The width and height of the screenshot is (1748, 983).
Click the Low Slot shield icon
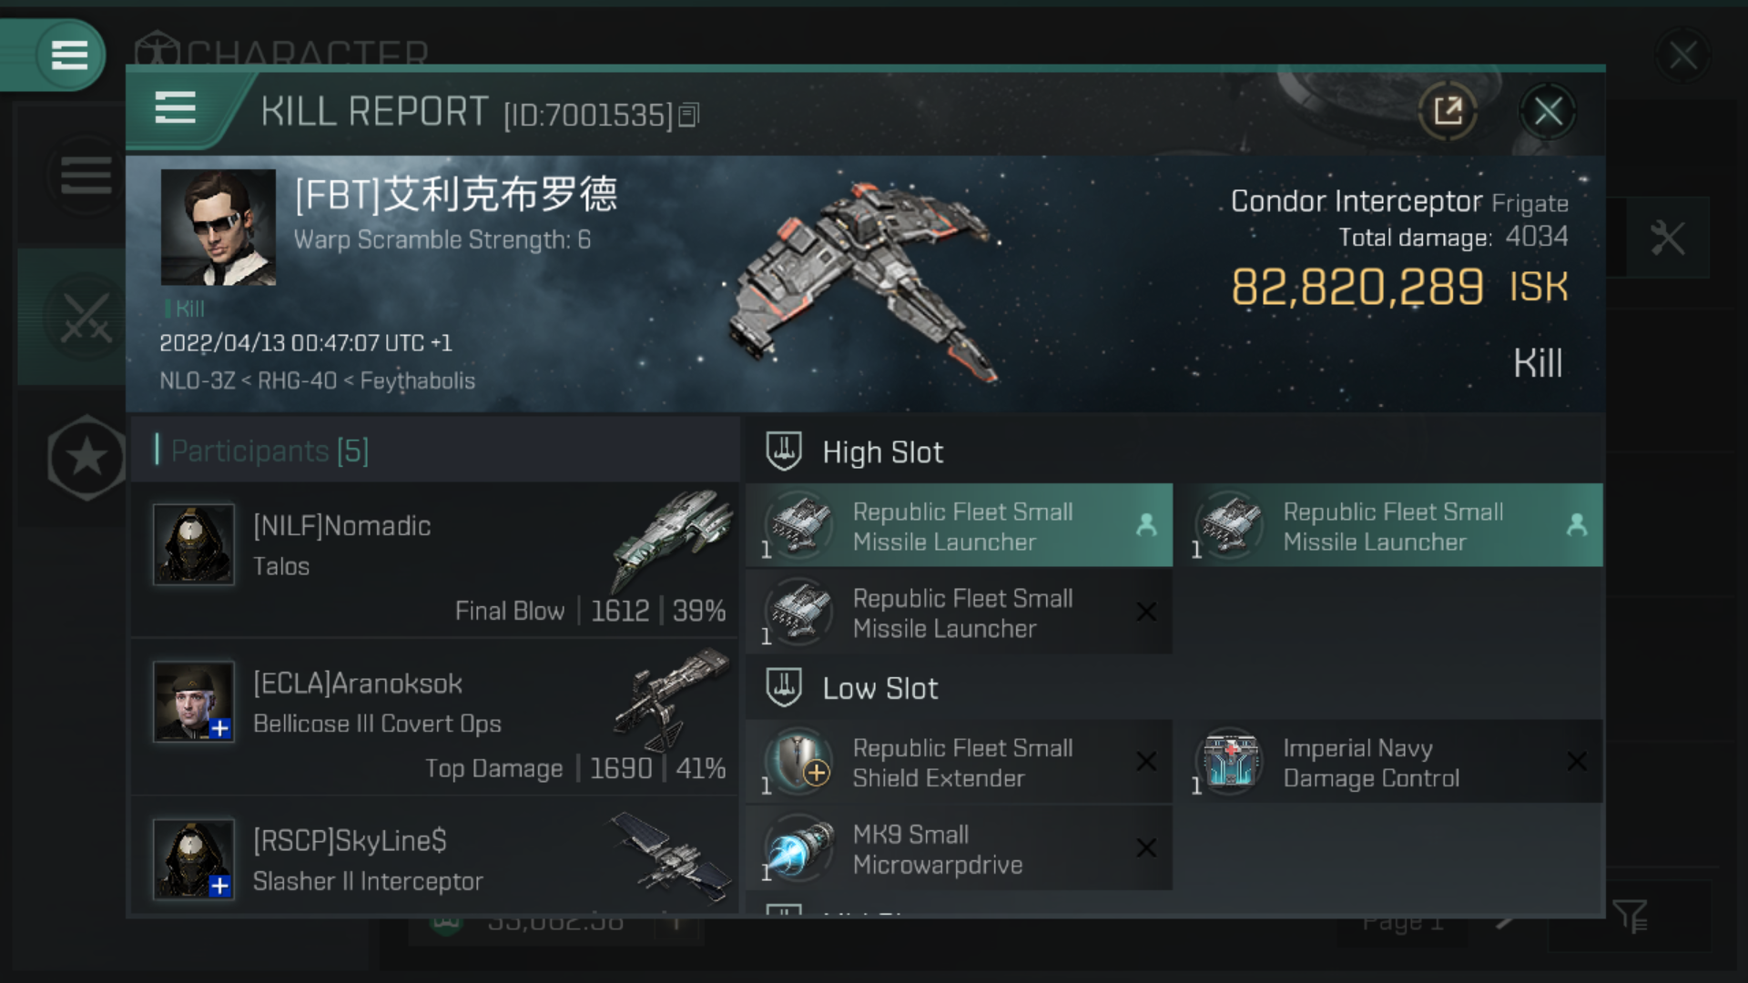pos(785,688)
